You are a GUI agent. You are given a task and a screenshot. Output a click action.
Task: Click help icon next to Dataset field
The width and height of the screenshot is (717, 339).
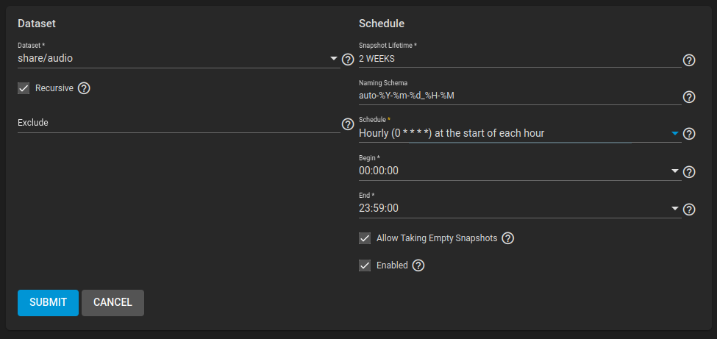tap(348, 60)
